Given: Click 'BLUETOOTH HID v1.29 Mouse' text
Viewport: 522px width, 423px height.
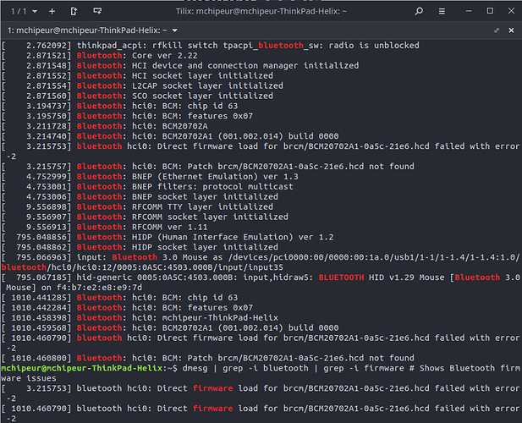Looking at the screenshot, I should click(382, 277).
